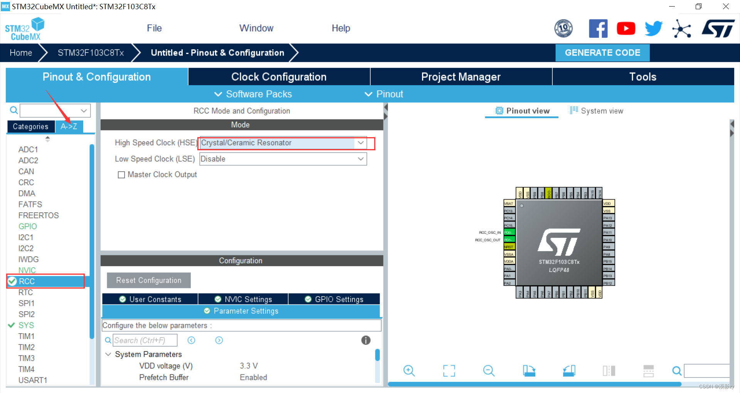The height and width of the screenshot is (393, 740).
Task: Show the parameter info icon
Action: [x=366, y=340]
